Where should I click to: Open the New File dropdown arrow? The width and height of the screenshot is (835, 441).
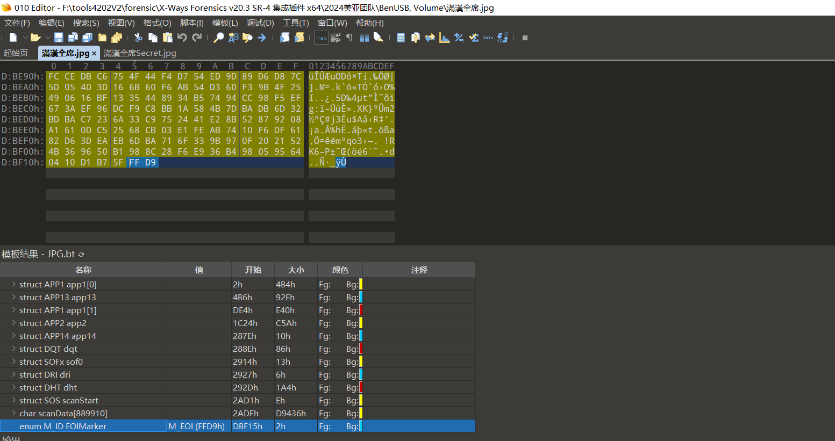pyautogui.click(x=25, y=38)
